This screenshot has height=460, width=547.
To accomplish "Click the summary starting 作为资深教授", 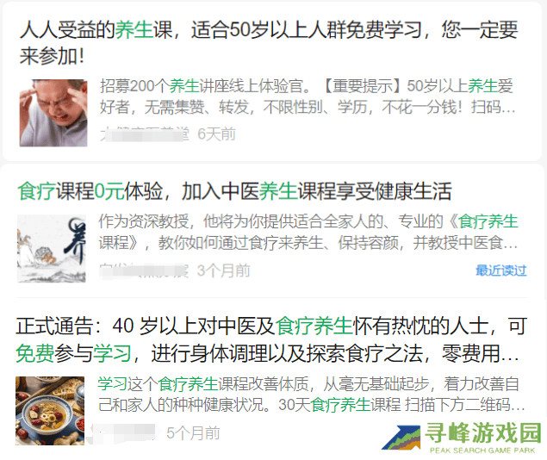I will coord(308,233).
